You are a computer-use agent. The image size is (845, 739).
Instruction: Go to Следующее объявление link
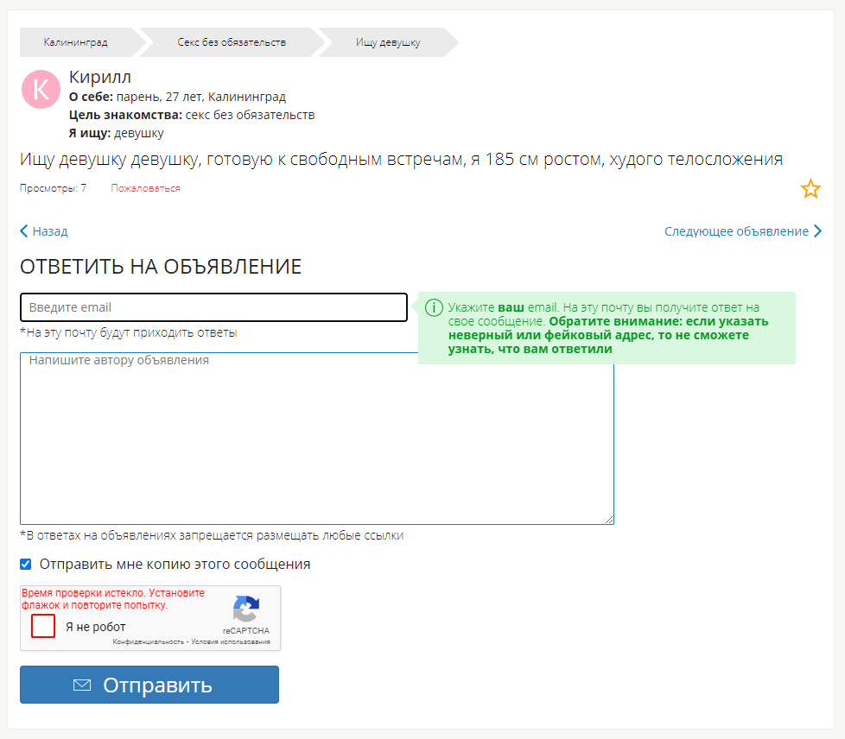[x=736, y=231]
